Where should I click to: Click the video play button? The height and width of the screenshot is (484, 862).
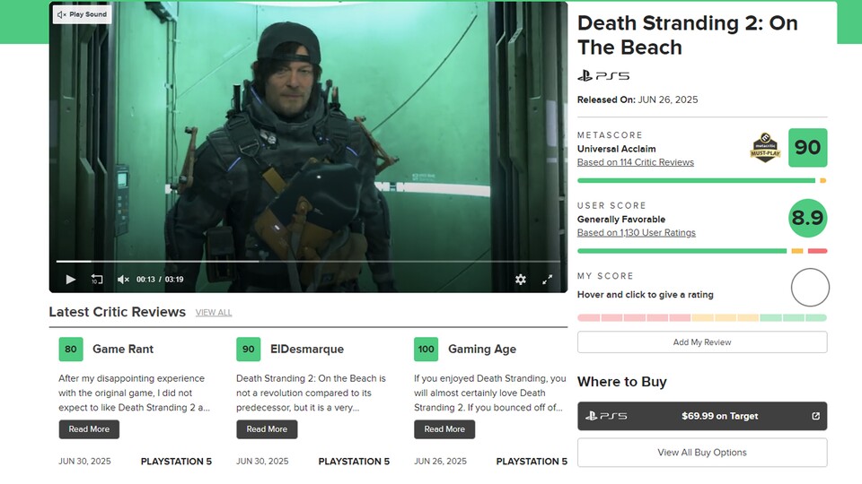point(70,280)
